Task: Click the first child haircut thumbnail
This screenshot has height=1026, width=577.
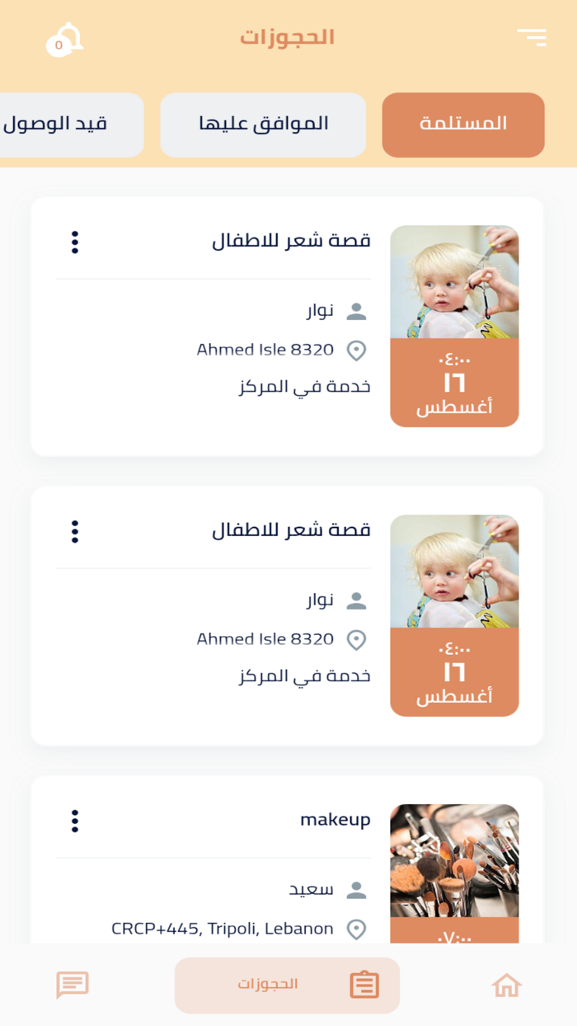Action: tap(454, 282)
